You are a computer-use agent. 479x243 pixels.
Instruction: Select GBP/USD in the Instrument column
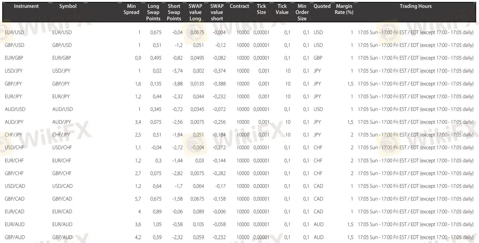click(x=14, y=45)
